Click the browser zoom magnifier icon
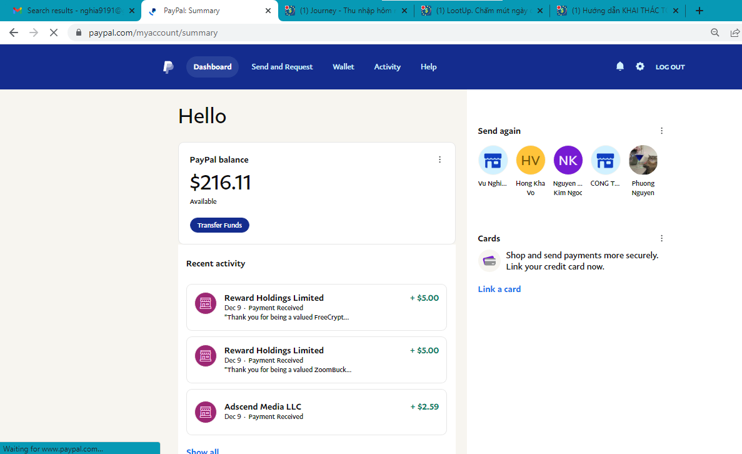Viewport: 742px width, 454px height. [715, 33]
